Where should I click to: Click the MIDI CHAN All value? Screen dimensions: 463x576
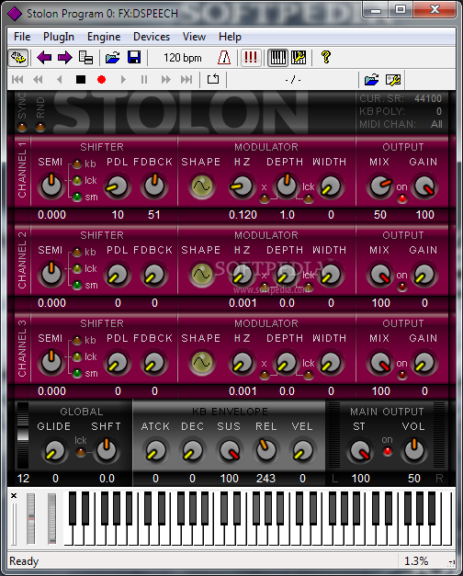coord(436,124)
